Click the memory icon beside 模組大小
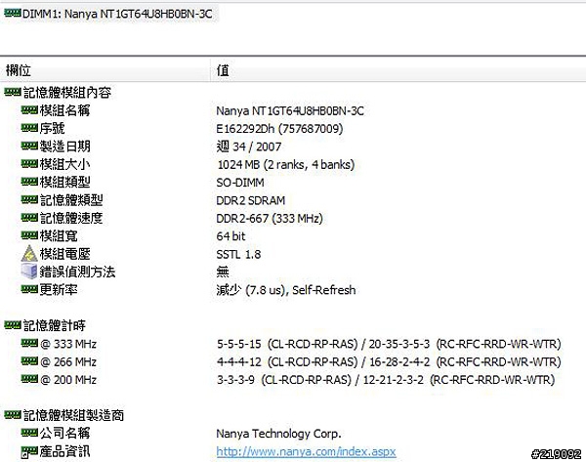 pos(29,164)
